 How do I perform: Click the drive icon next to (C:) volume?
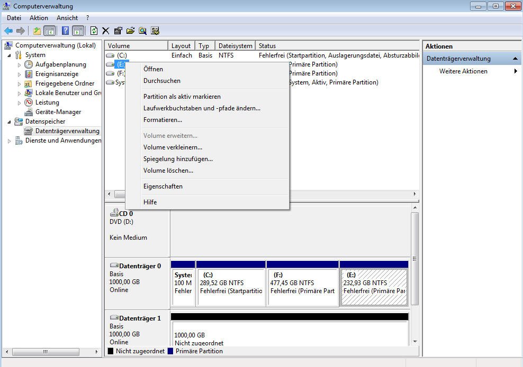pos(110,55)
